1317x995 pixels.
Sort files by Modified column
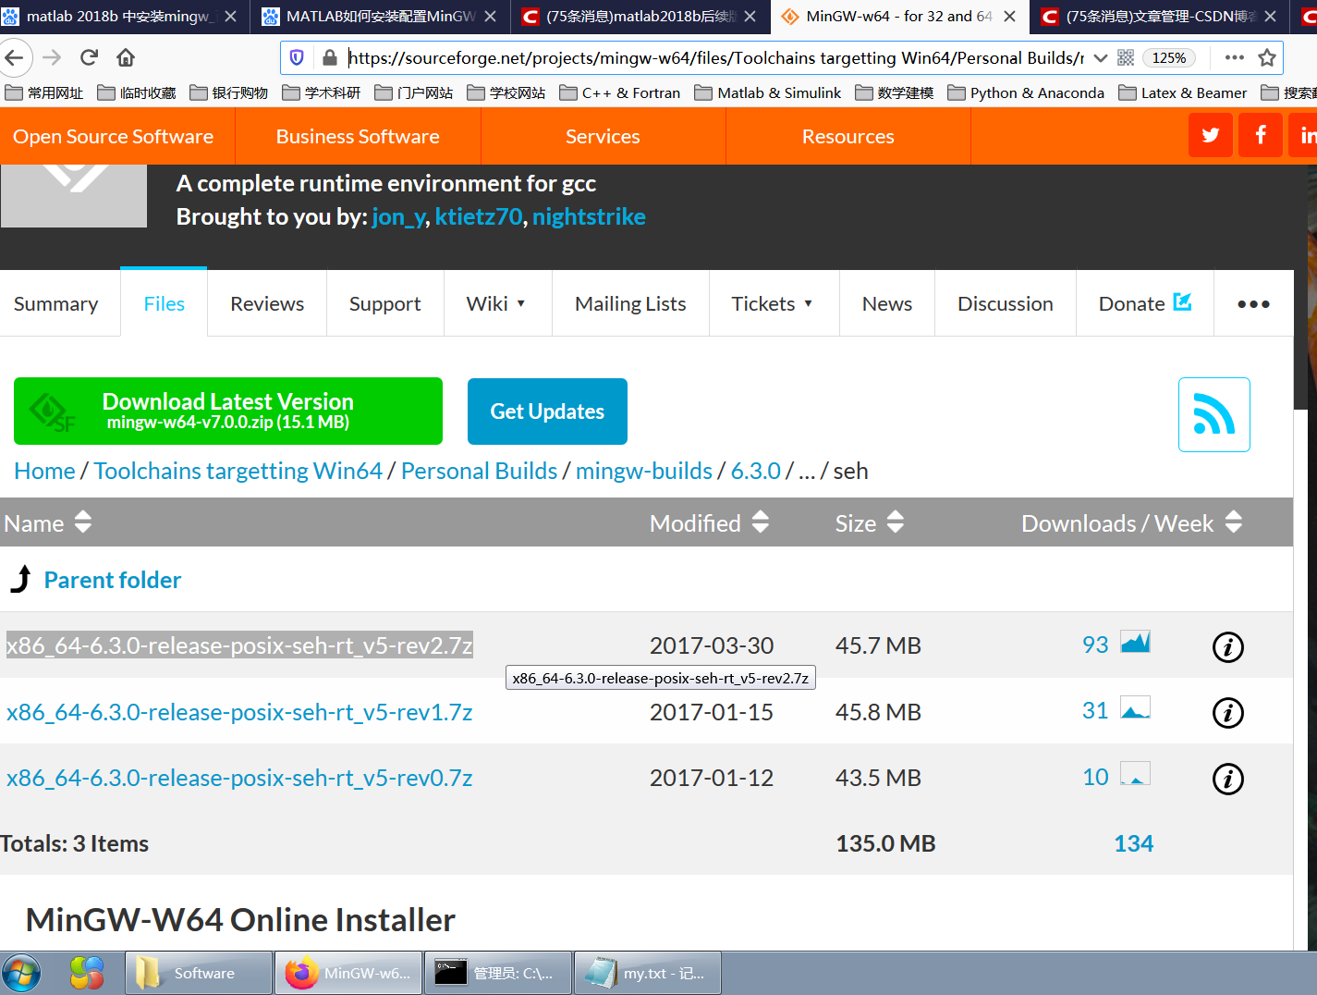[x=709, y=522]
